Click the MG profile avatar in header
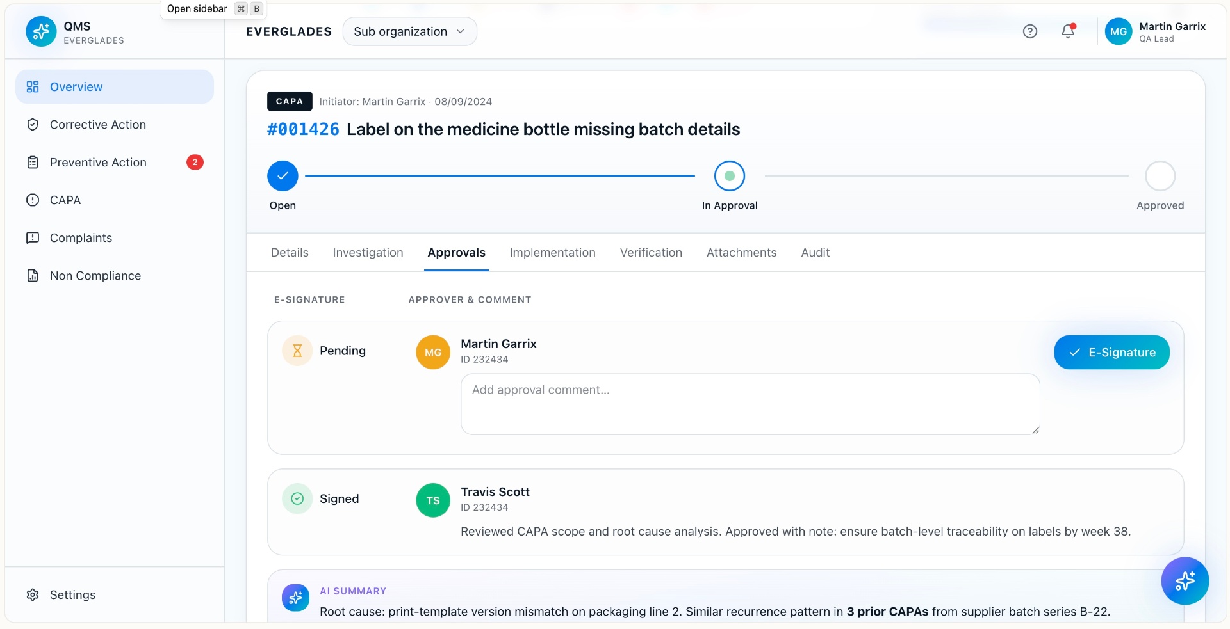The height and width of the screenshot is (629, 1230). pyautogui.click(x=1119, y=31)
